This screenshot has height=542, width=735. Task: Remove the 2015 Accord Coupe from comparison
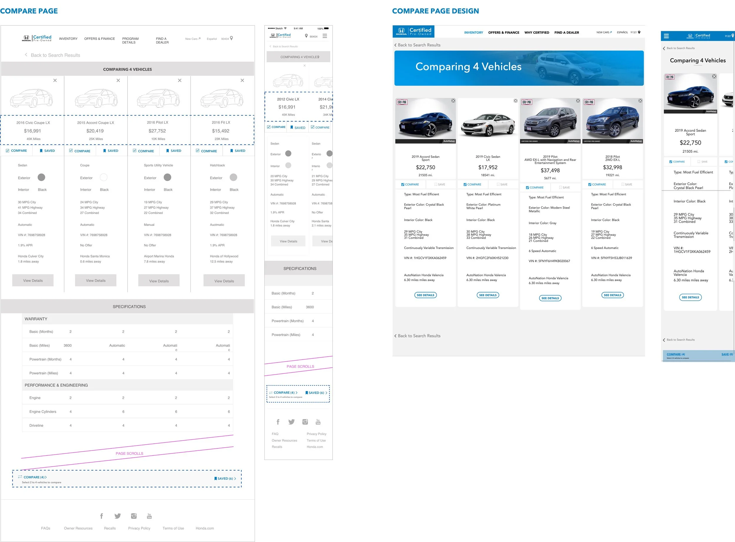point(118,80)
